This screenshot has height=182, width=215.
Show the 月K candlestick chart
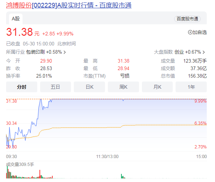157,87
